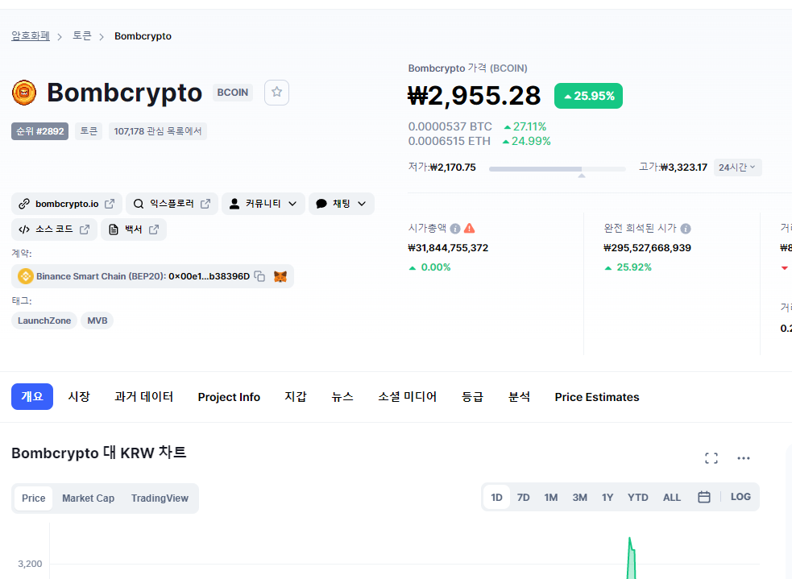The width and height of the screenshot is (792, 579).
Task: Open chart more options menu (three dots)
Action: [x=744, y=458]
